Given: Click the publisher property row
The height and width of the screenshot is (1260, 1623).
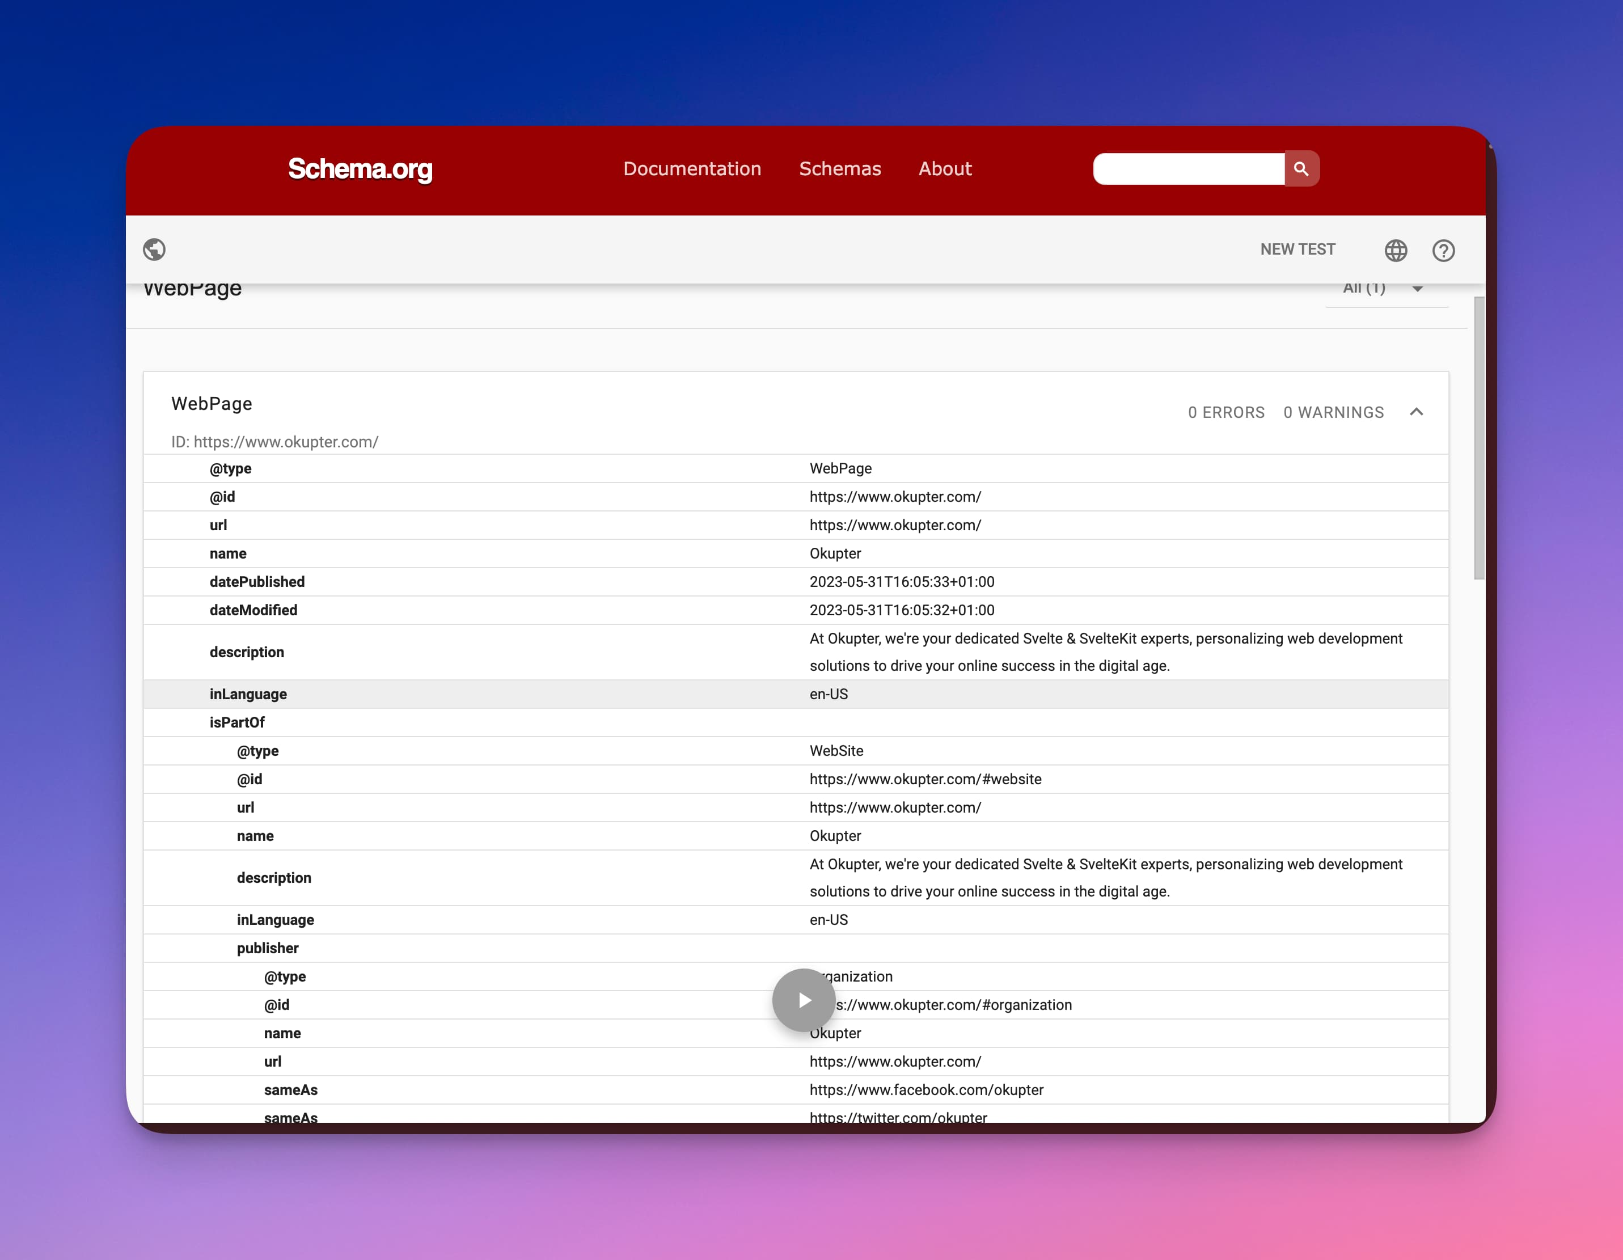Looking at the screenshot, I should pos(796,948).
